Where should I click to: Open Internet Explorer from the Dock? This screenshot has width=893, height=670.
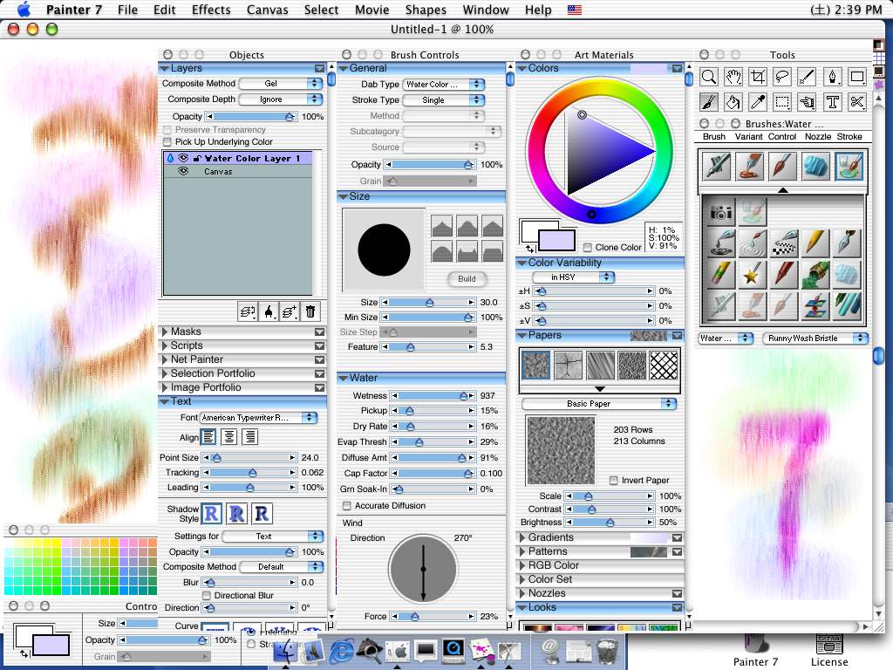(x=341, y=650)
